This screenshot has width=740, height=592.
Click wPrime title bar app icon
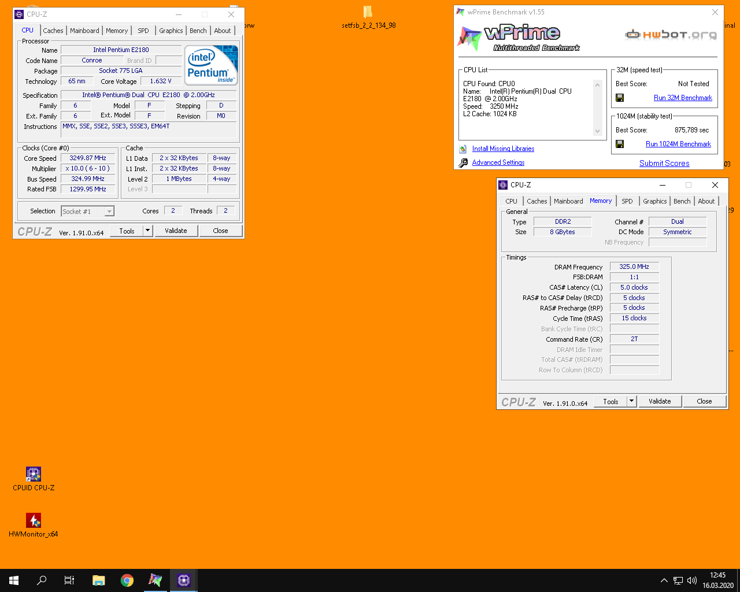pyautogui.click(x=460, y=12)
